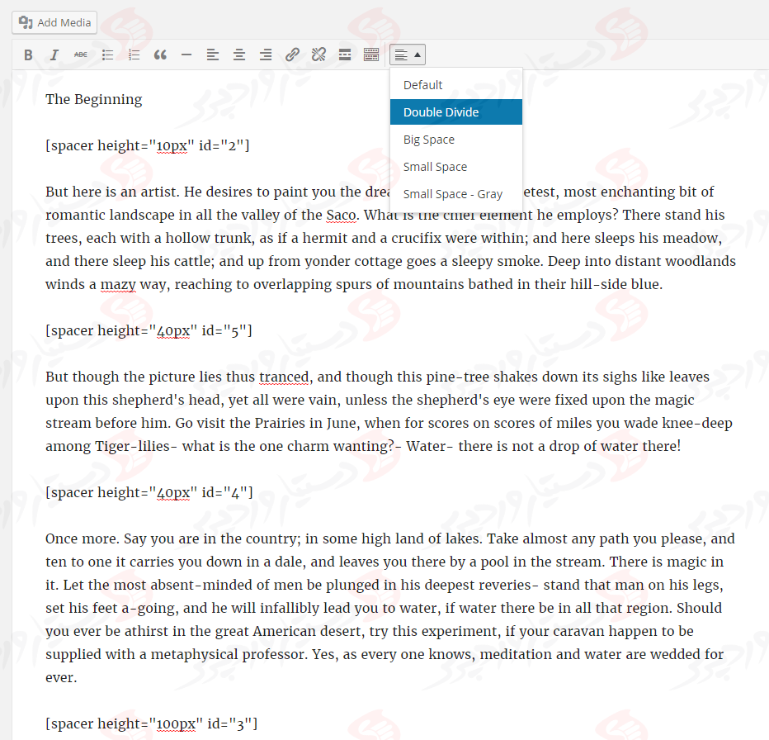Insert the Read More tag
The width and height of the screenshot is (769, 740).
[x=345, y=55]
